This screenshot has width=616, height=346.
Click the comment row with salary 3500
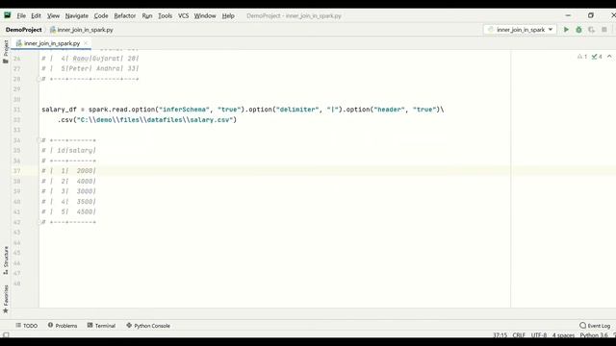68,201
